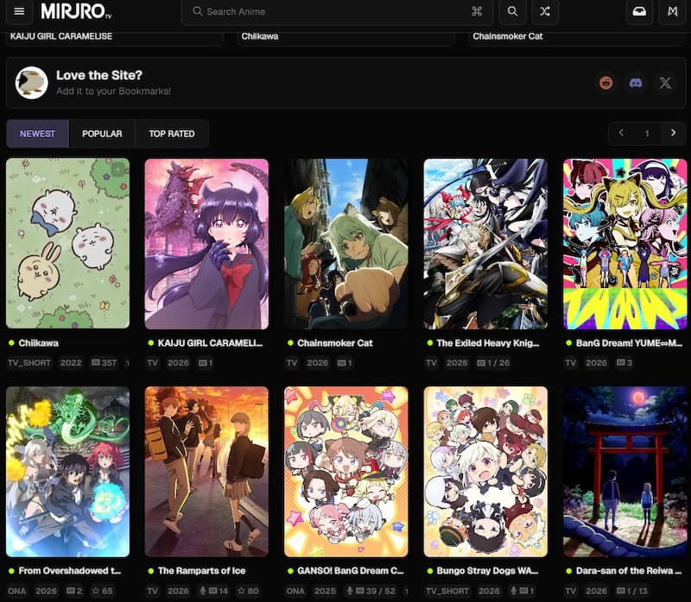Viewport: 691px width, 602px height.
Task: Open the From Overshadowed poster thumbnail
Action: click(x=68, y=471)
